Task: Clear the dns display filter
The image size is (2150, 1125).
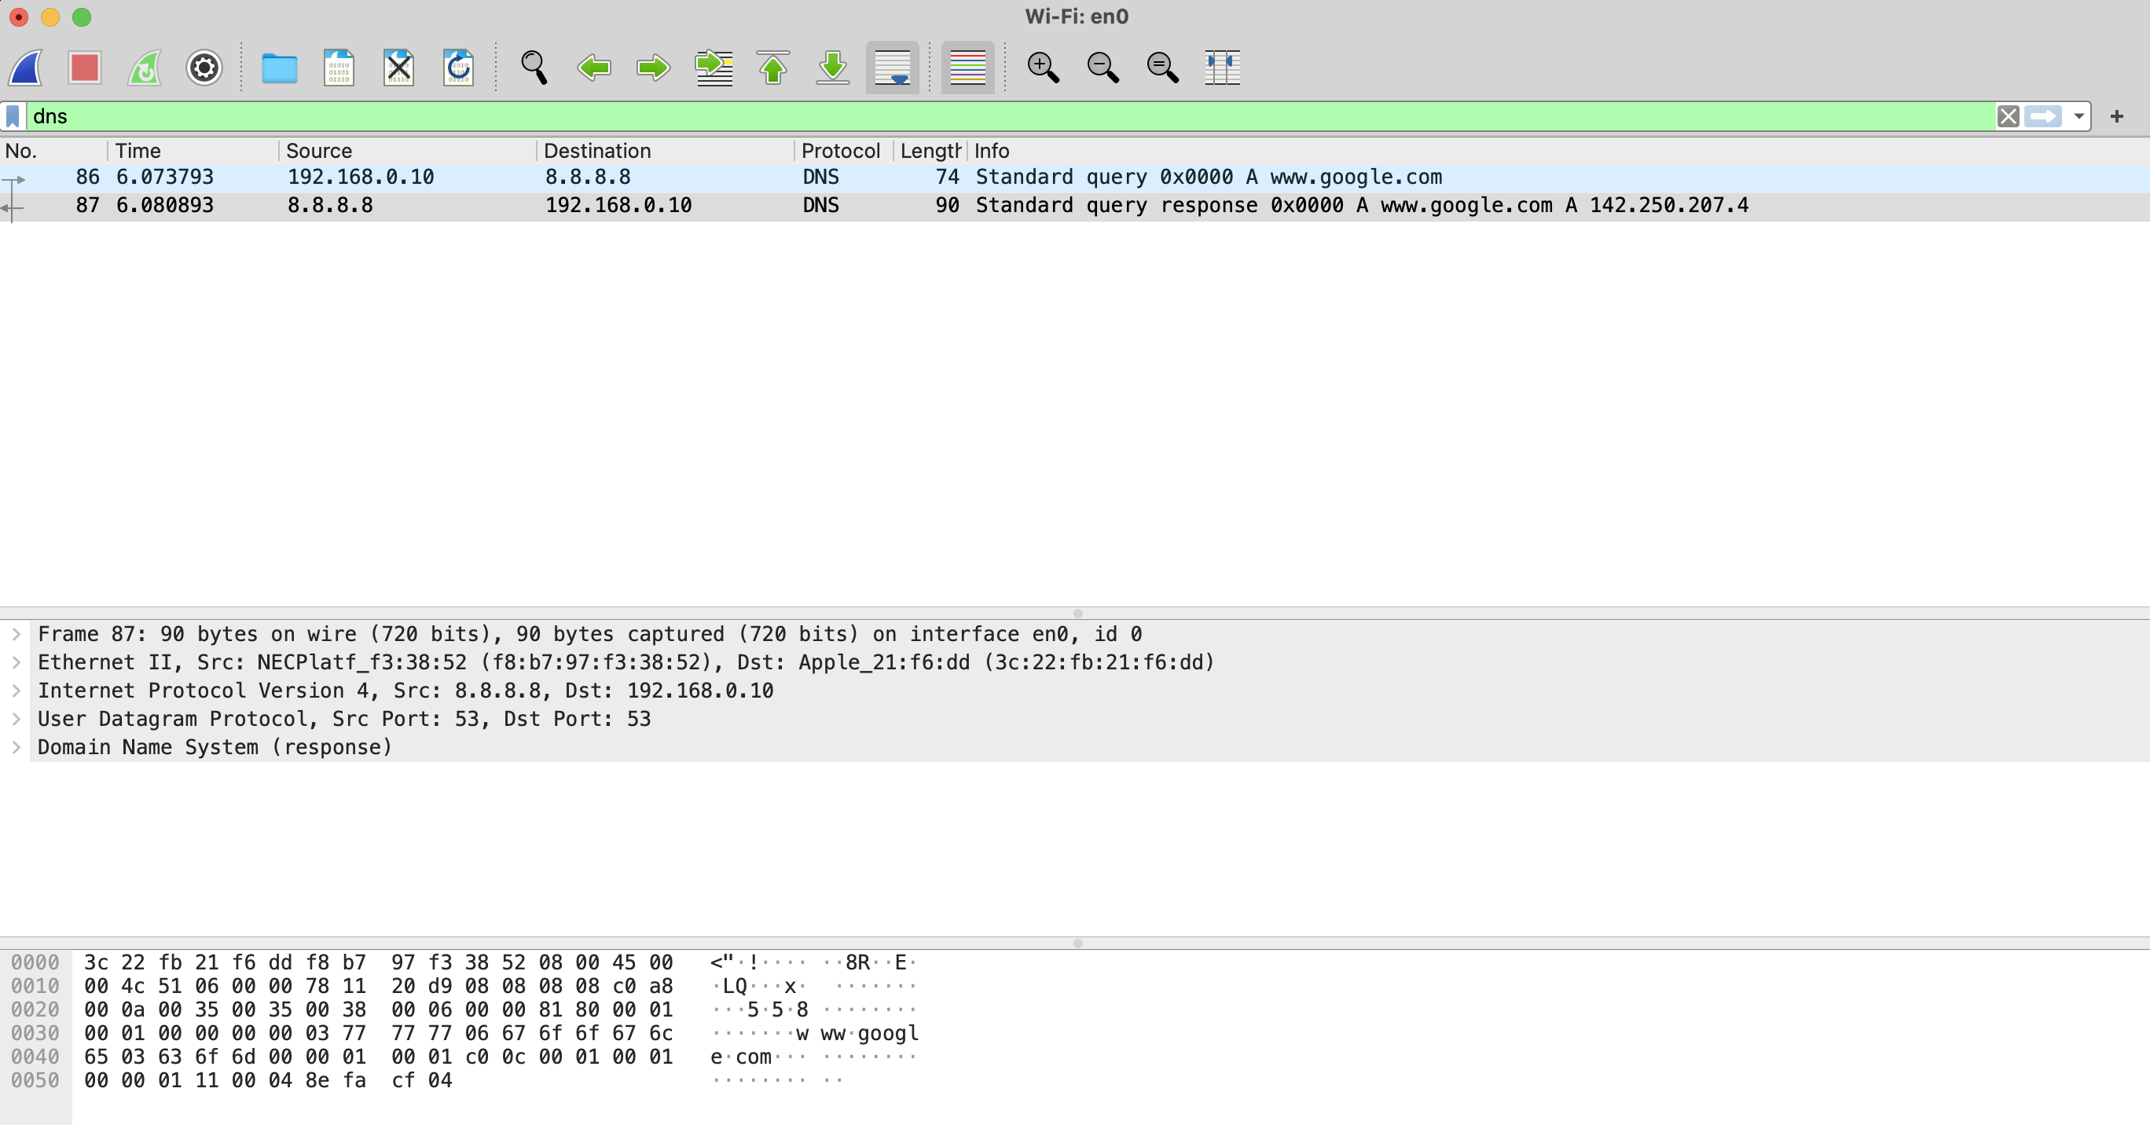Action: click(2009, 116)
